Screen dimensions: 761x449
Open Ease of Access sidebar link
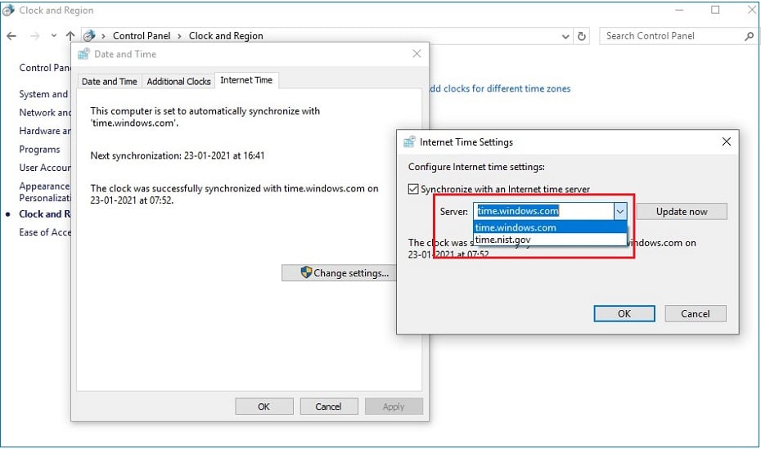click(45, 232)
